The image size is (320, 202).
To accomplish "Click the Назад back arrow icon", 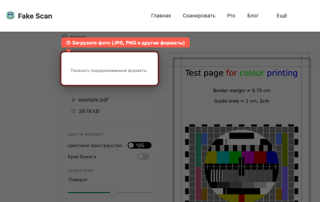I will pos(64,37).
